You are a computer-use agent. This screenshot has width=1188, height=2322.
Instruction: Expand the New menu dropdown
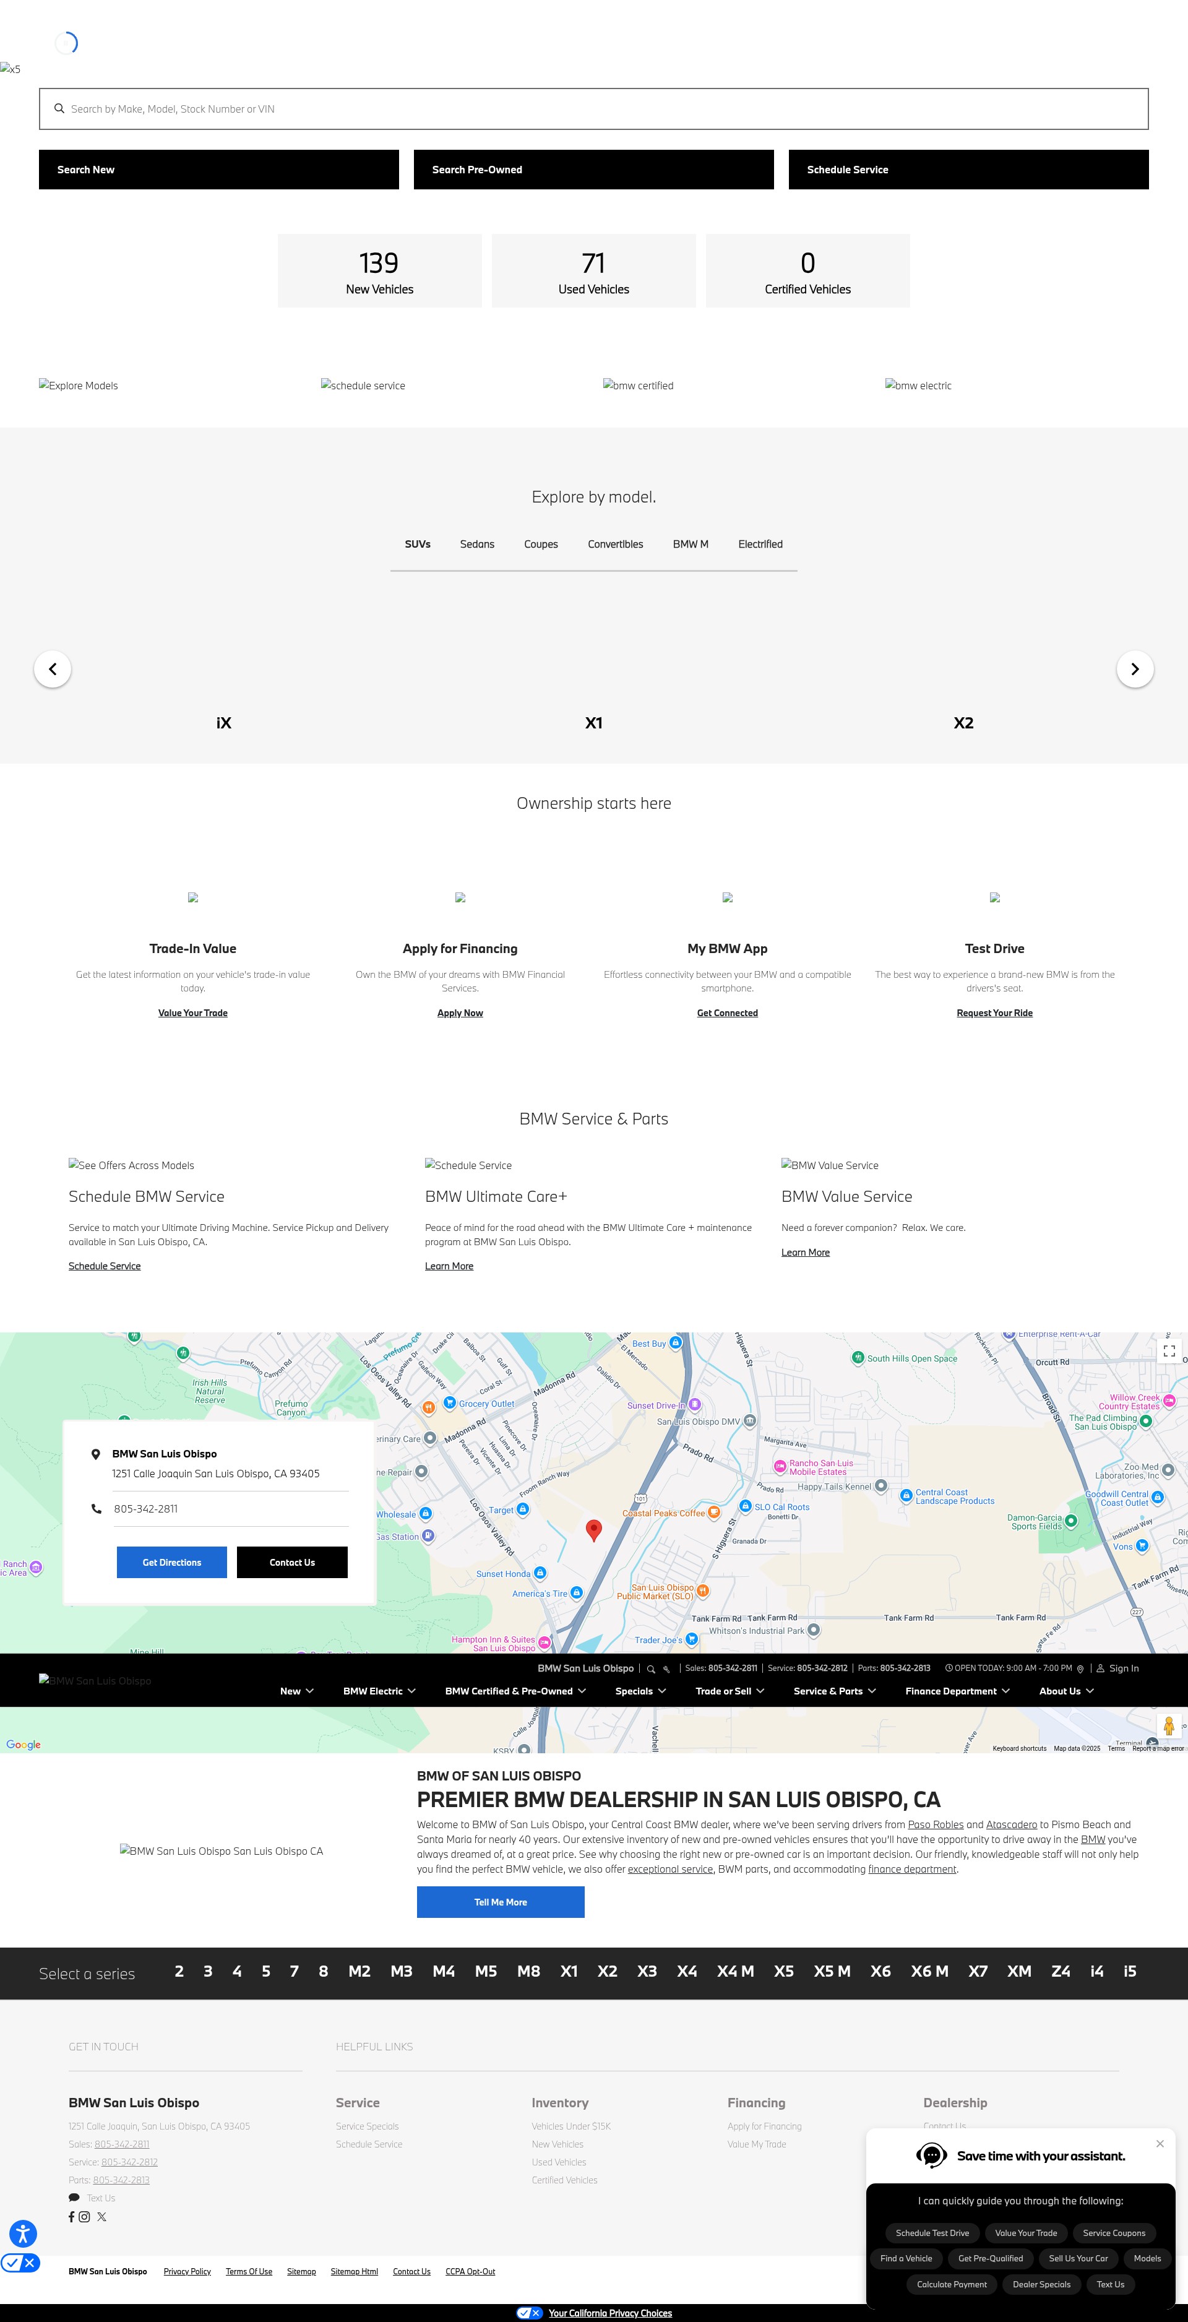296,1691
